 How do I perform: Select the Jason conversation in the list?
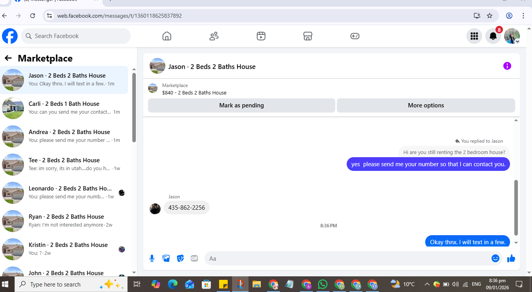(64, 80)
